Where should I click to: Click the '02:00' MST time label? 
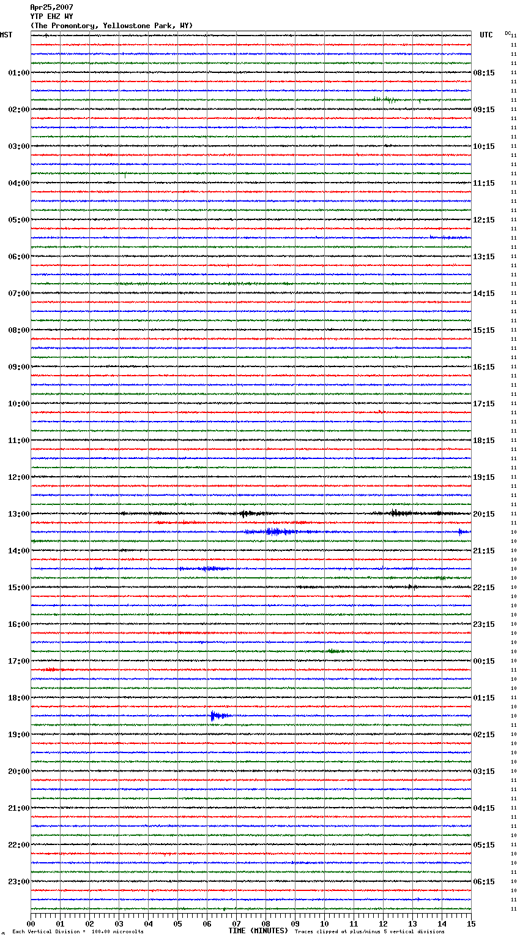18,110
